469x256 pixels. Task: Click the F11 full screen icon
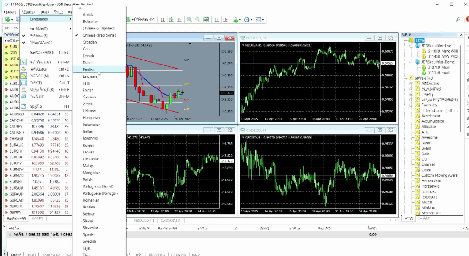(24, 106)
